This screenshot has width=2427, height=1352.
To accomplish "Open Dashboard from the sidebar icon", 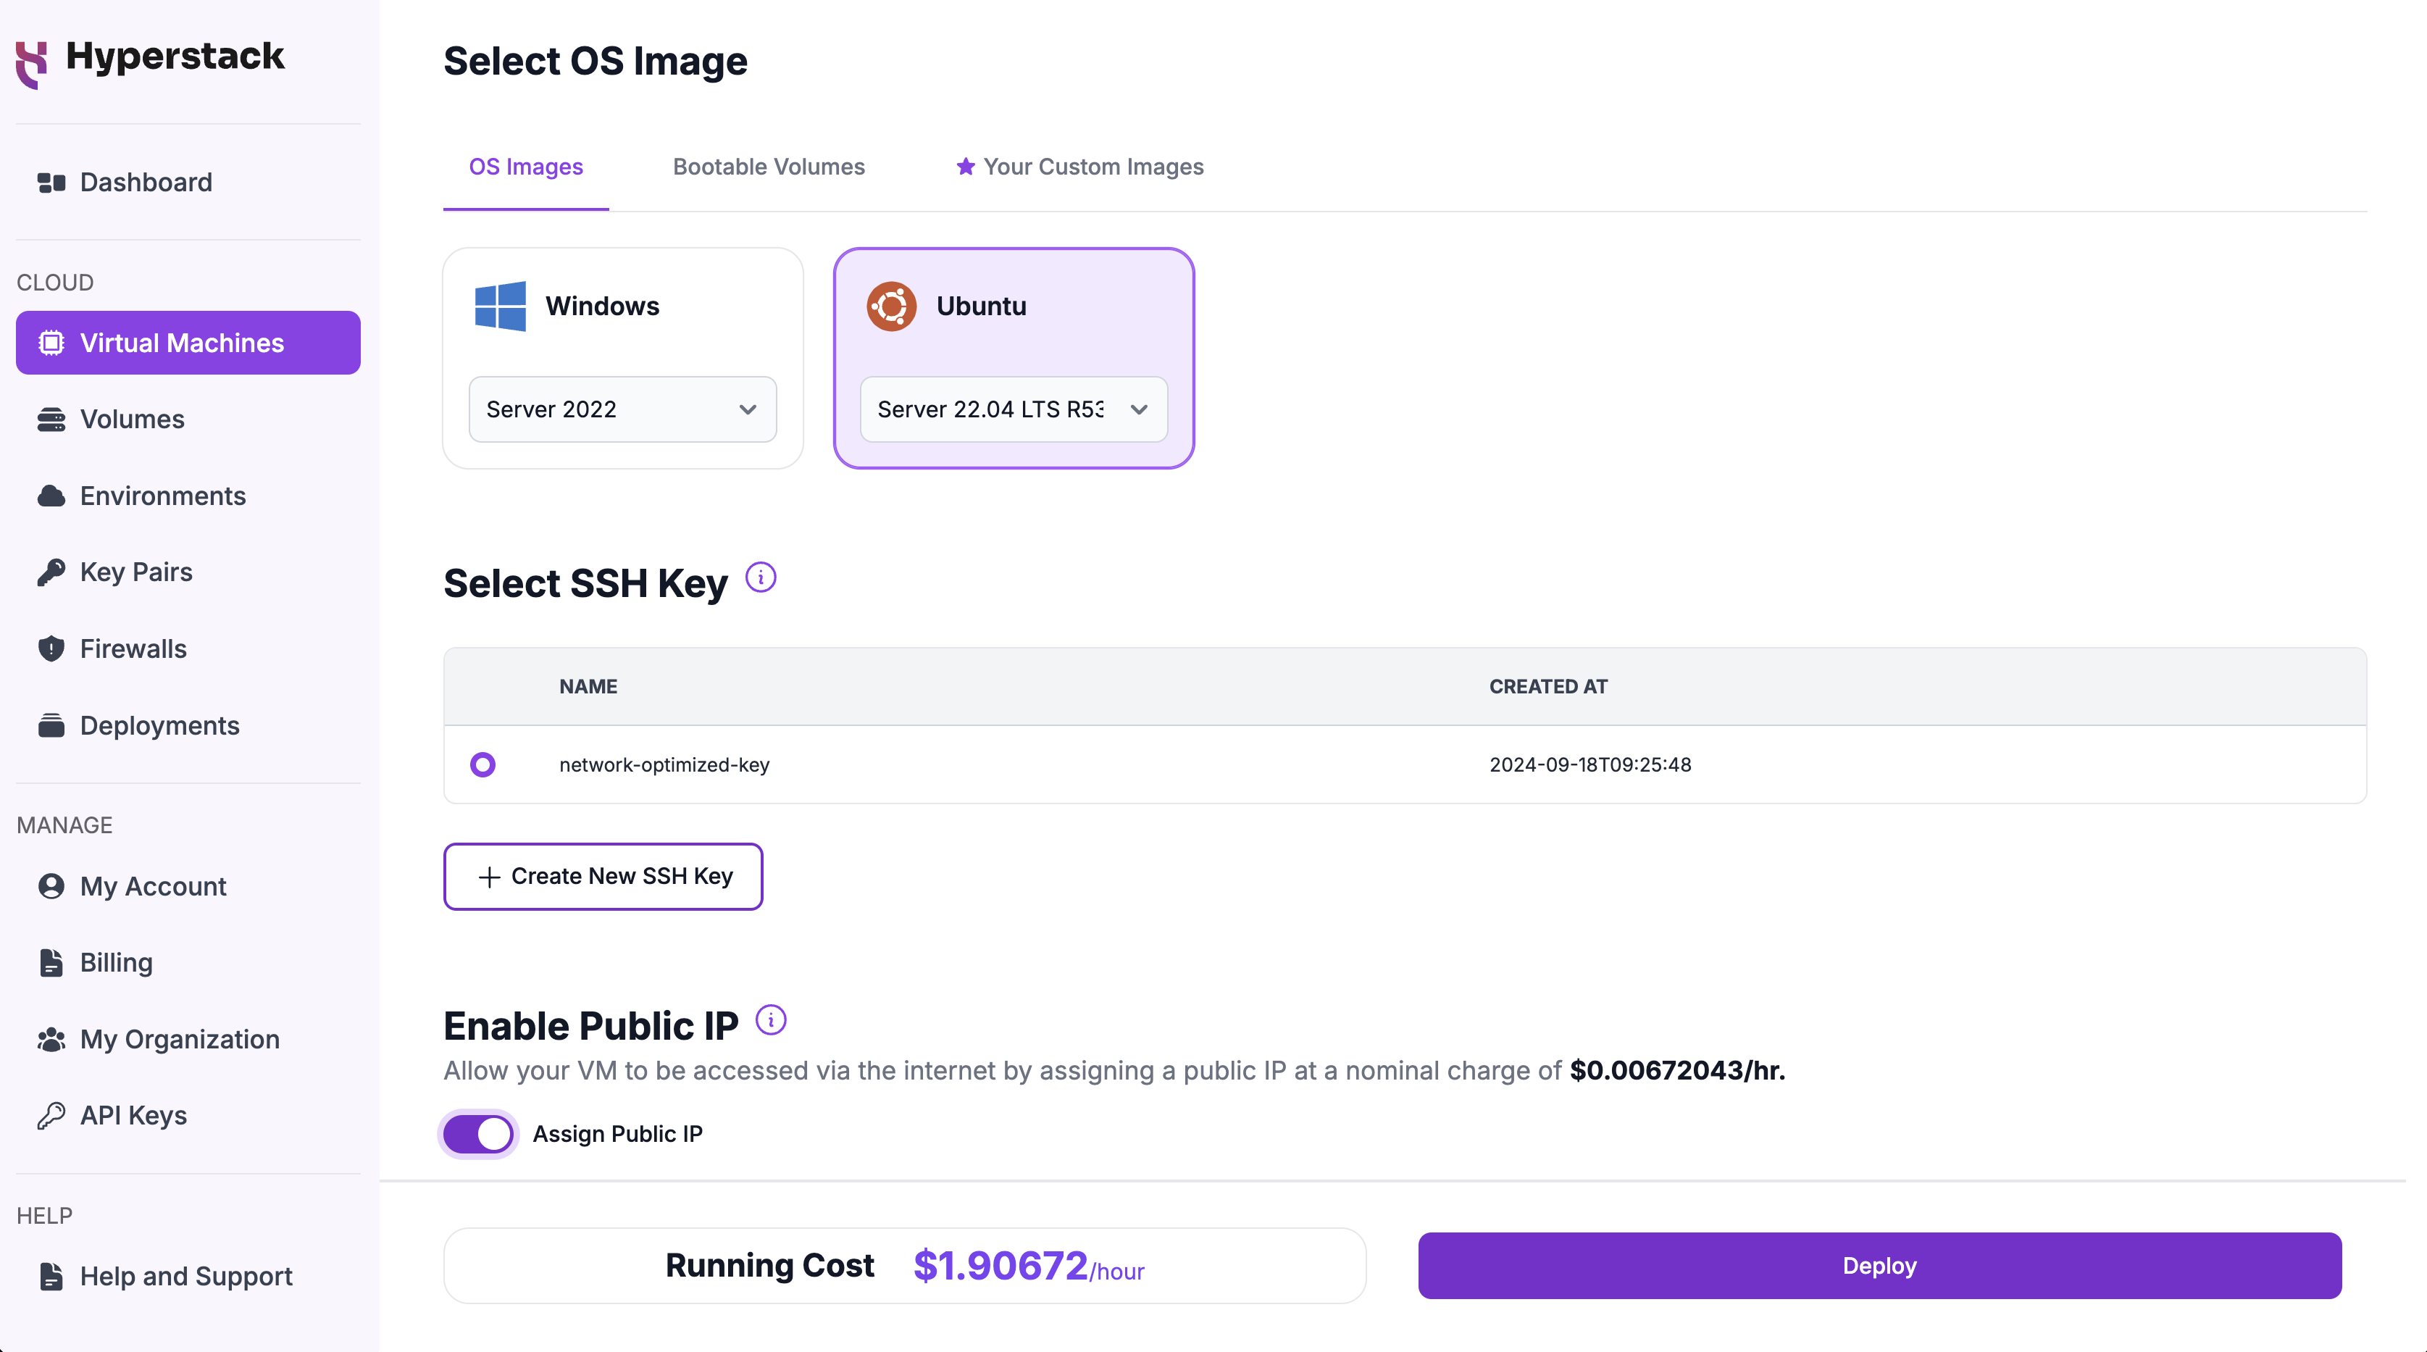I will click(x=51, y=182).
